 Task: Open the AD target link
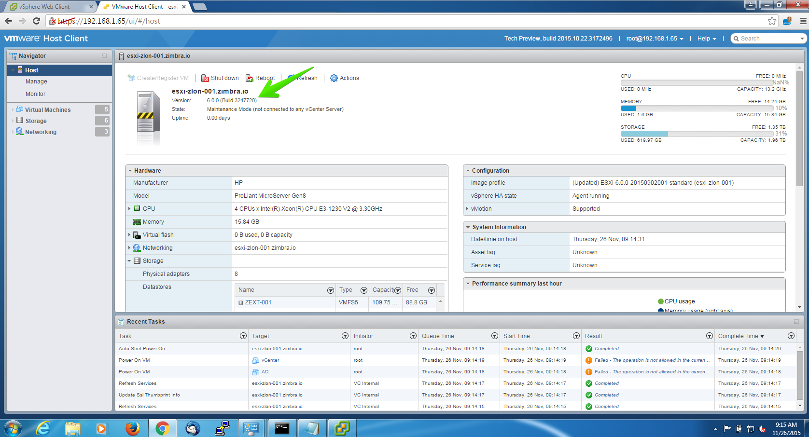tap(265, 372)
